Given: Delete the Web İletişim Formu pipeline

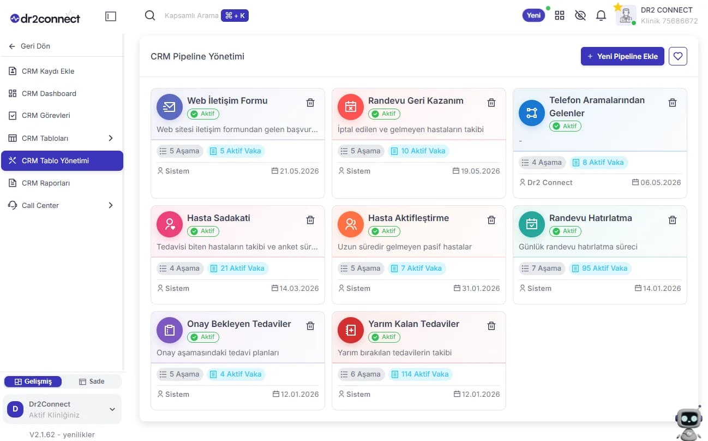Looking at the screenshot, I should pos(310,103).
